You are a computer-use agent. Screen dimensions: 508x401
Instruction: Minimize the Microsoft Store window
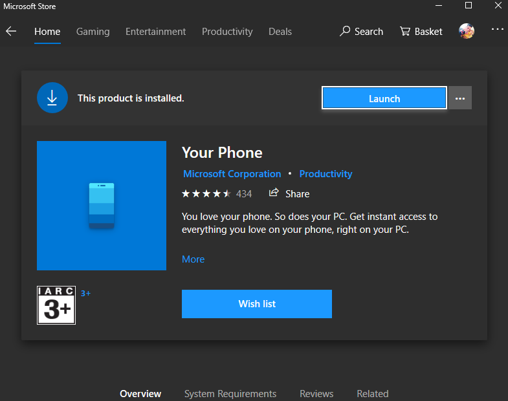[439, 6]
